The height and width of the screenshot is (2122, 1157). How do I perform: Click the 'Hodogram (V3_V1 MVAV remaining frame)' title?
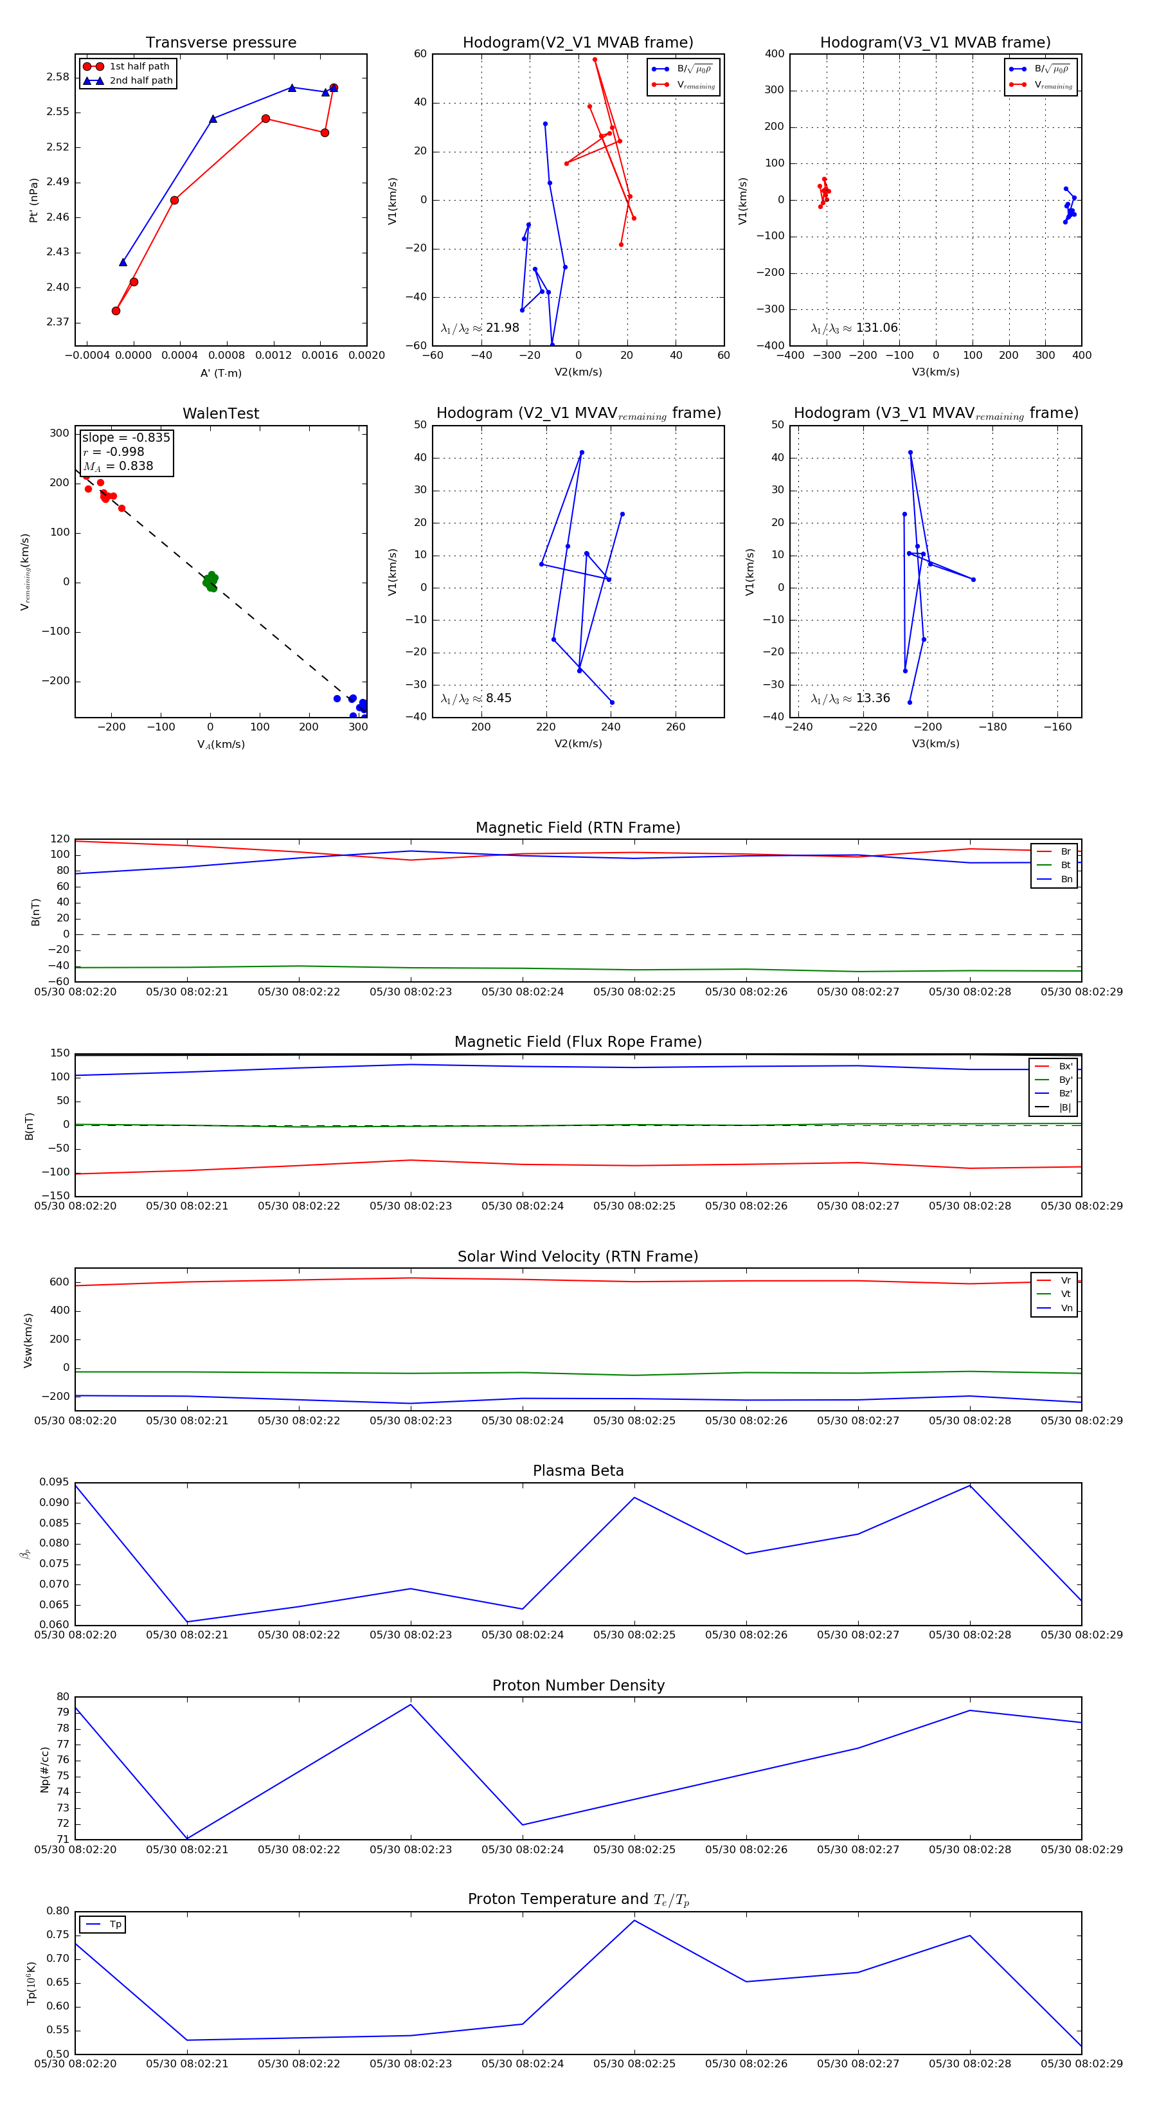pos(935,413)
